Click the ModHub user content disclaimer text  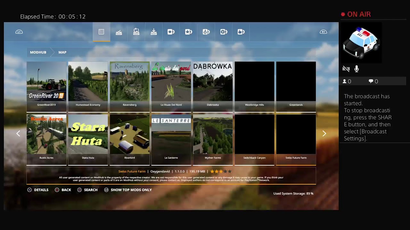pos(171,179)
